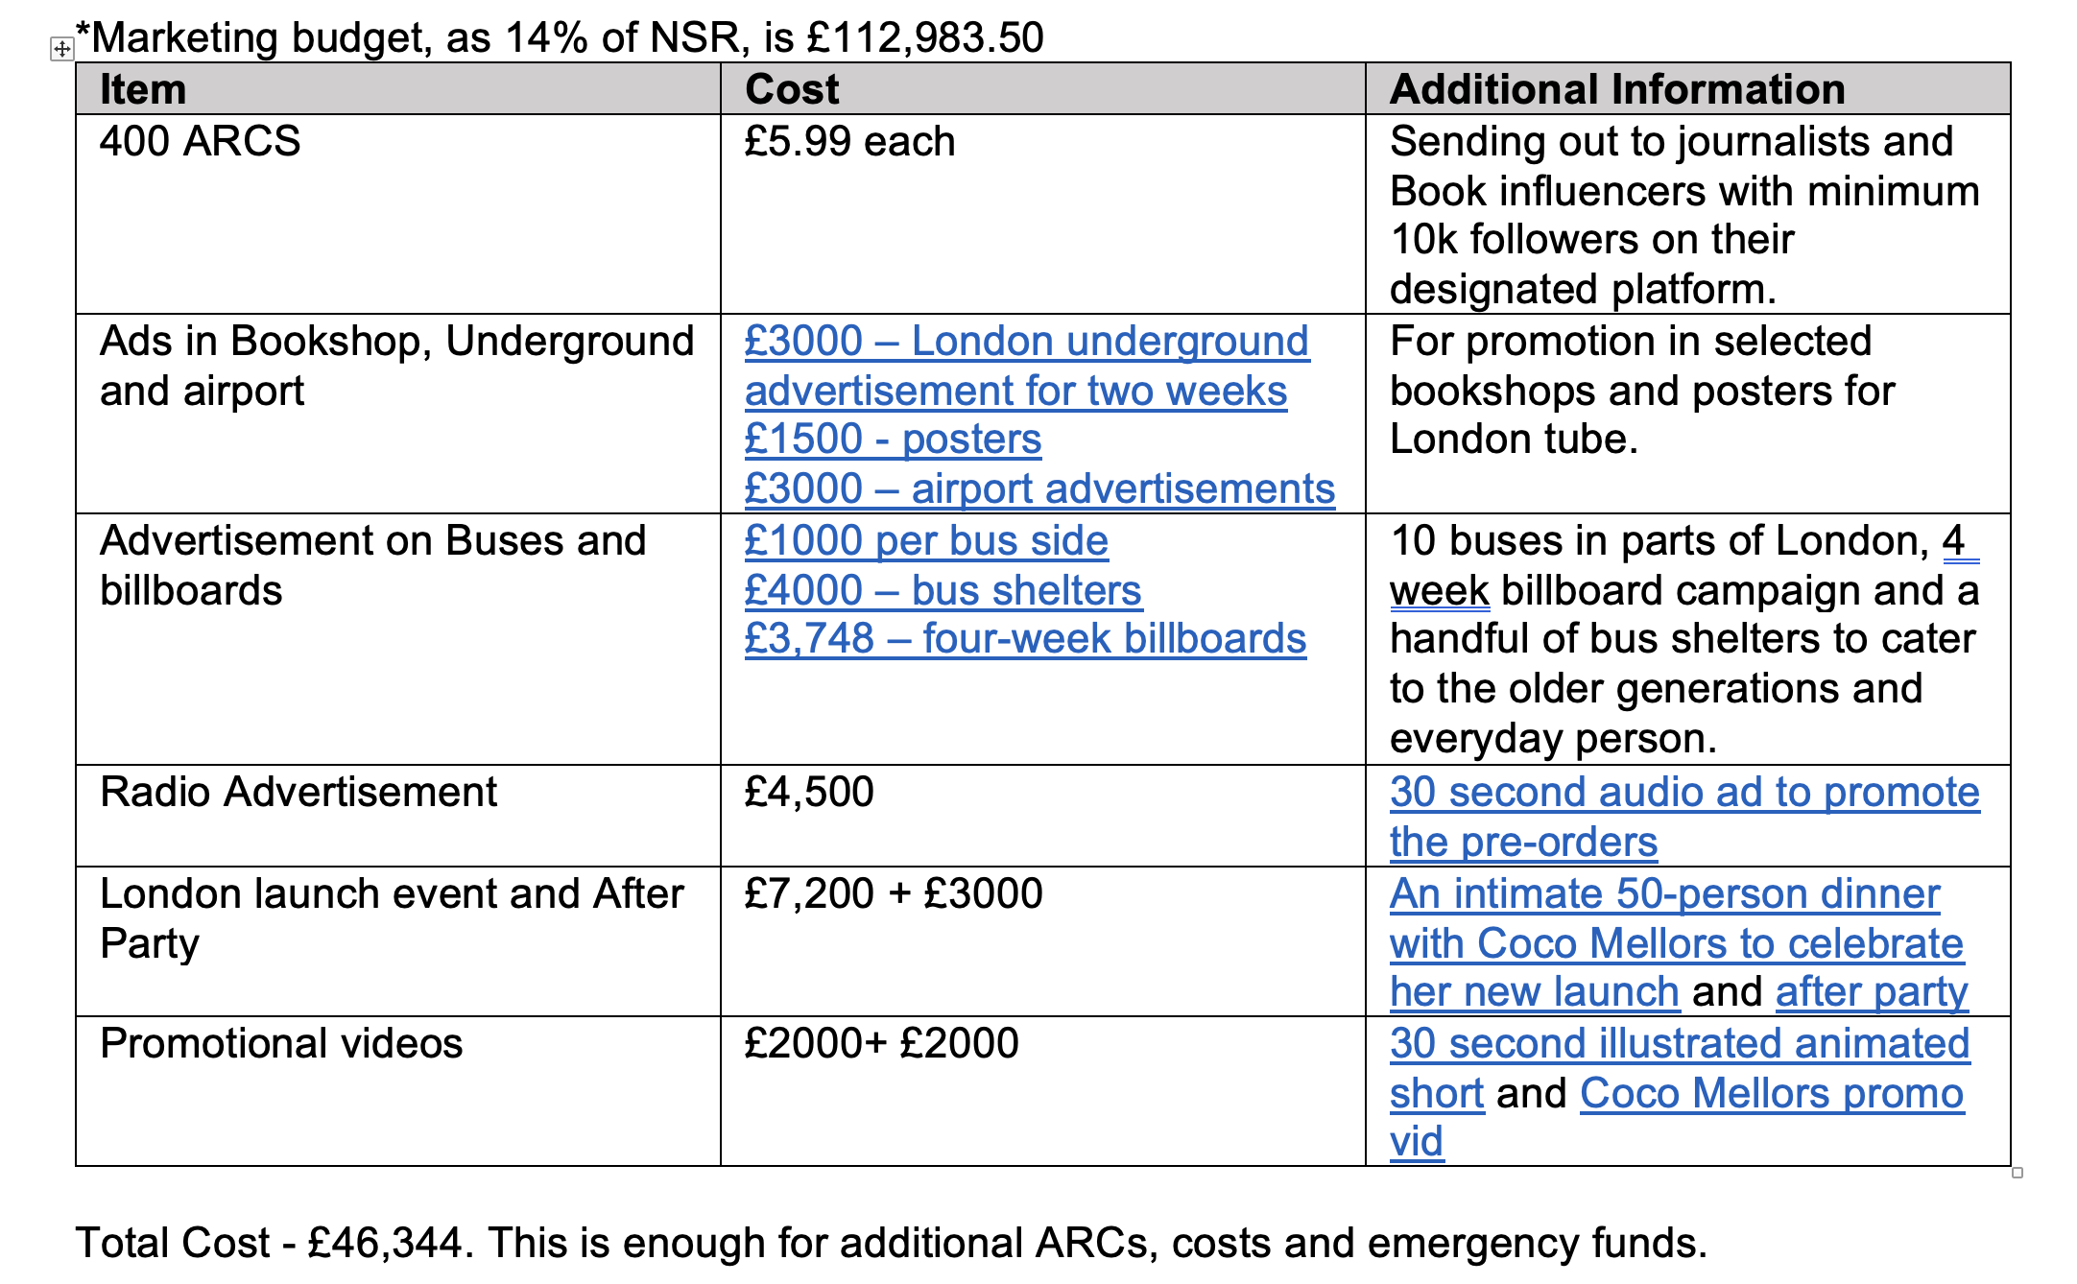Open the £4000 bus shelters link
Image resolution: width=2077 pixels, height=1284 pixels.
tap(943, 590)
